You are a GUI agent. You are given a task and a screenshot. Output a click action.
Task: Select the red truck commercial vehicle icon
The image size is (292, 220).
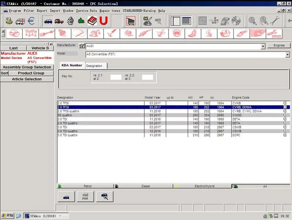(x=59, y=21)
